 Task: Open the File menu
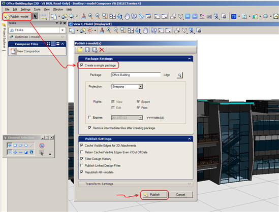(x=7, y=10)
